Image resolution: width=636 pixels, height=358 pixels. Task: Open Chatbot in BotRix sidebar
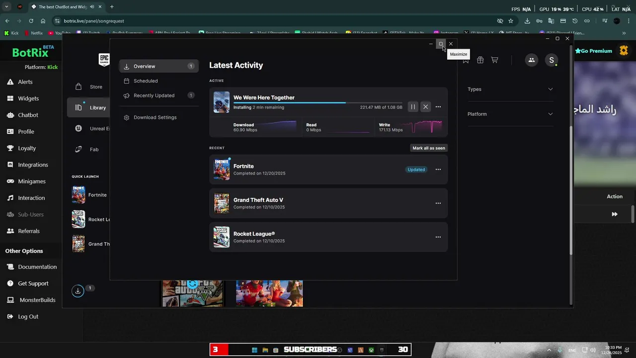click(x=28, y=115)
